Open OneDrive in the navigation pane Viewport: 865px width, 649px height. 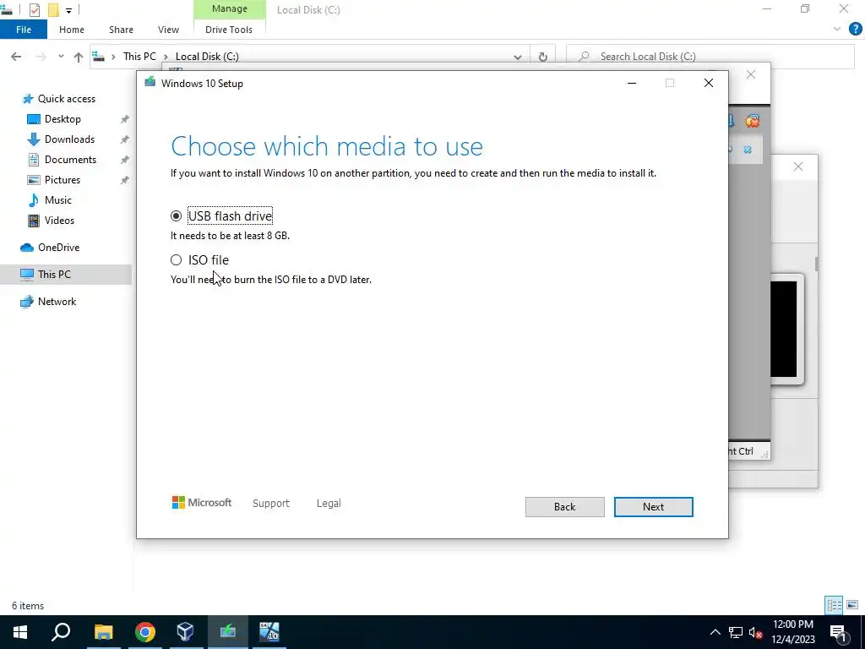(58, 248)
